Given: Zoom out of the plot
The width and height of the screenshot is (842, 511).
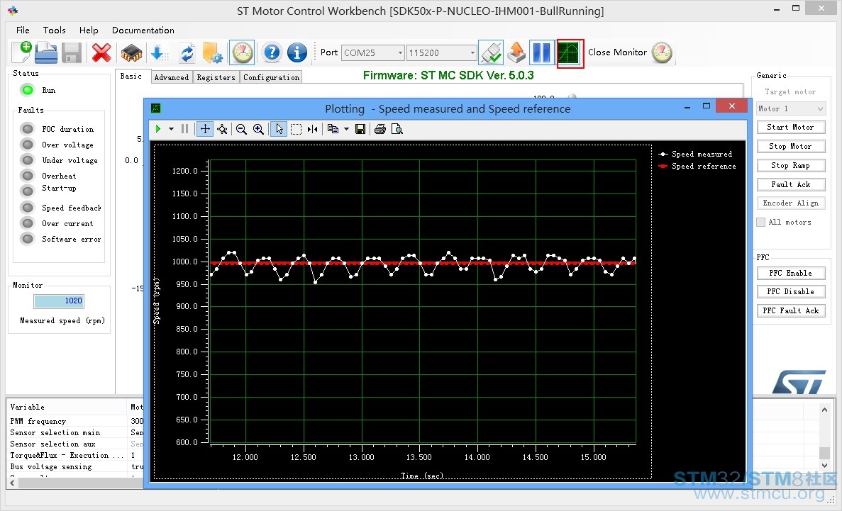Looking at the screenshot, I should (x=242, y=129).
